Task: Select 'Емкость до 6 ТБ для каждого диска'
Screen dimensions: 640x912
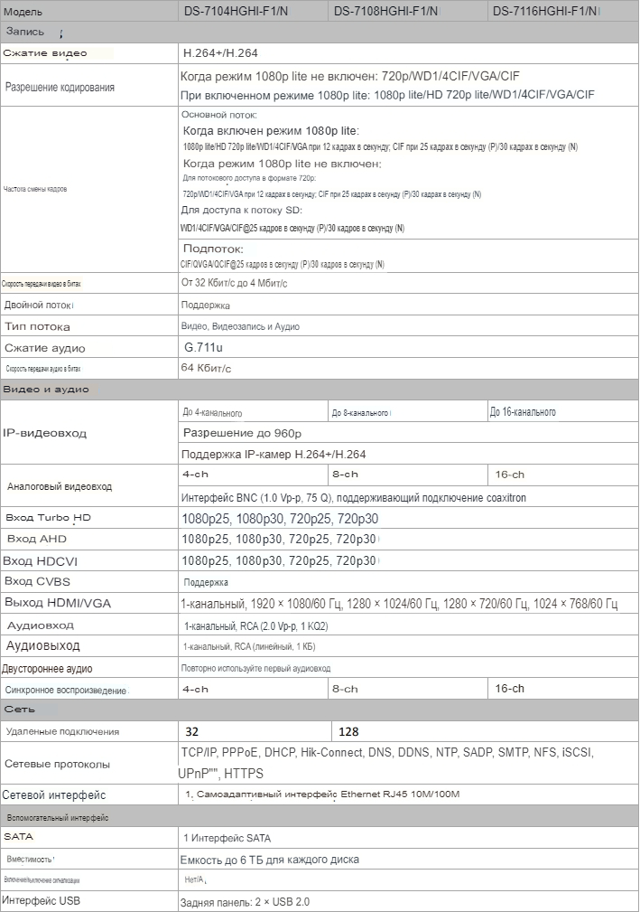Action: (270, 860)
